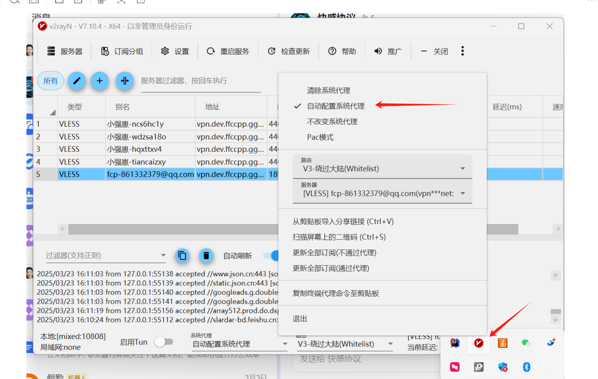Viewport: 598px width, 379px height.
Task: Open the 系统代理 dropdown in the status bar
Action: pos(240,344)
